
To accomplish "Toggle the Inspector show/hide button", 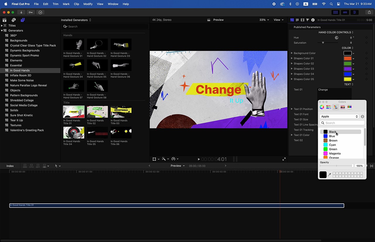I will [x=354, y=12].
